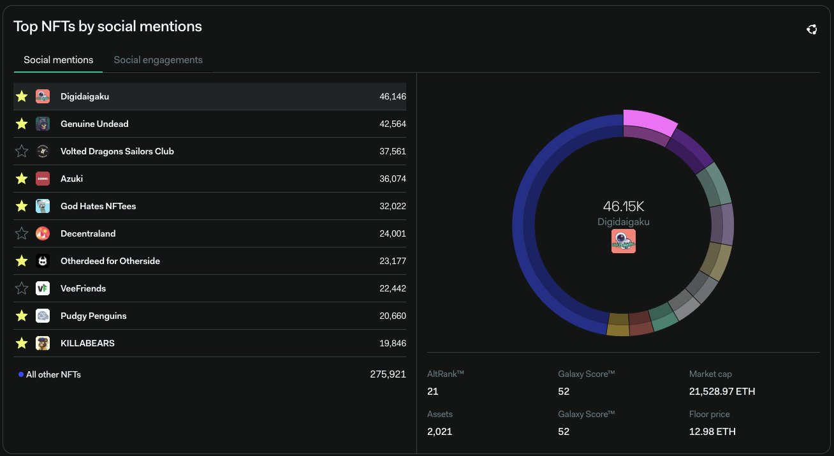
Task: Click the Market cap value 21,528.97 ETH
Action: pos(722,391)
